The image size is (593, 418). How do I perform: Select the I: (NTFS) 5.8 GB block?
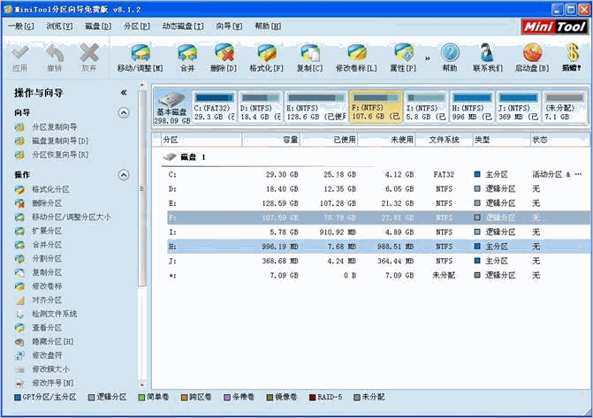click(x=426, y=107)
